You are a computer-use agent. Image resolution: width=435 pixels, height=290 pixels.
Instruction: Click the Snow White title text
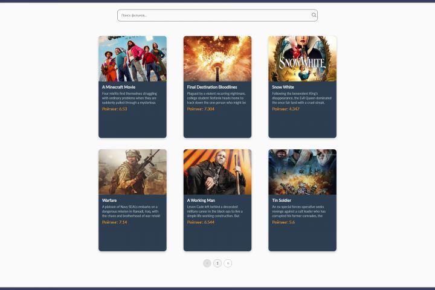tap(283, 87)
